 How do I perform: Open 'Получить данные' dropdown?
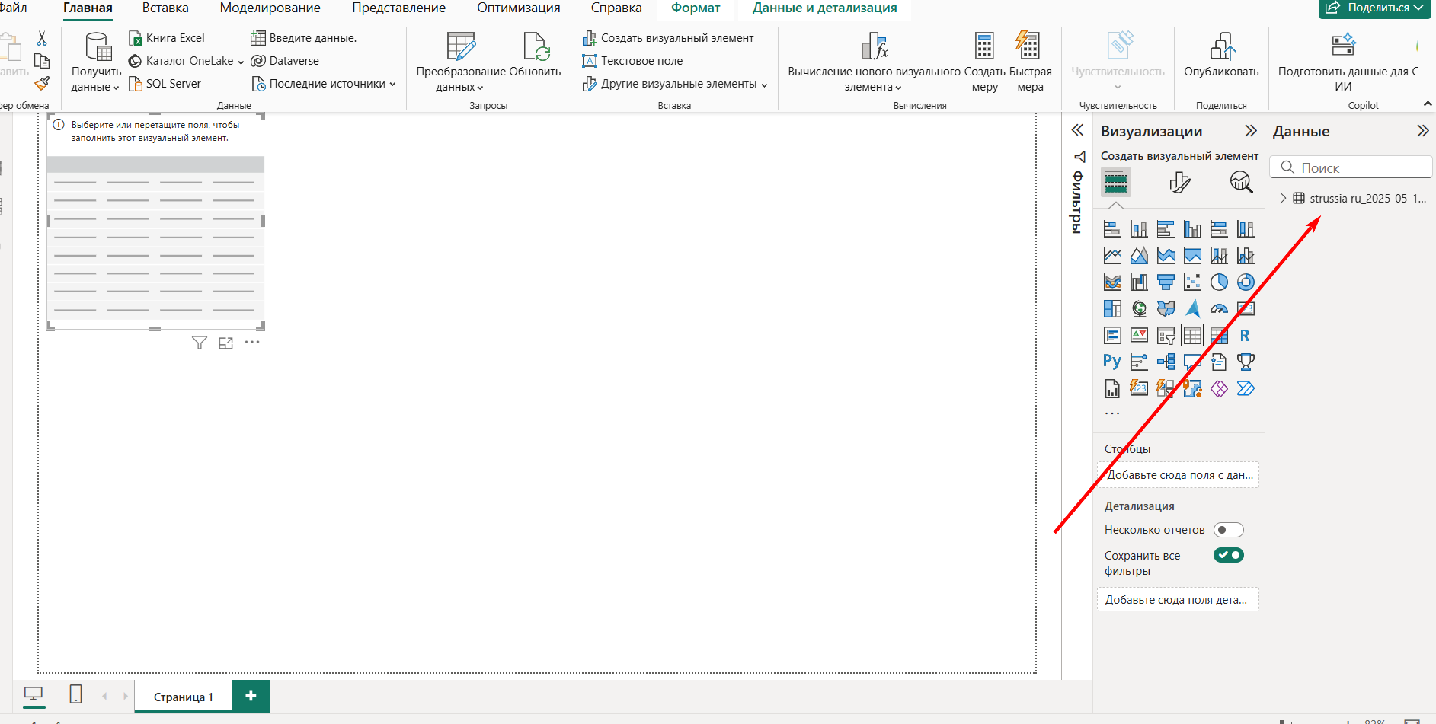(x=96, y=79)
